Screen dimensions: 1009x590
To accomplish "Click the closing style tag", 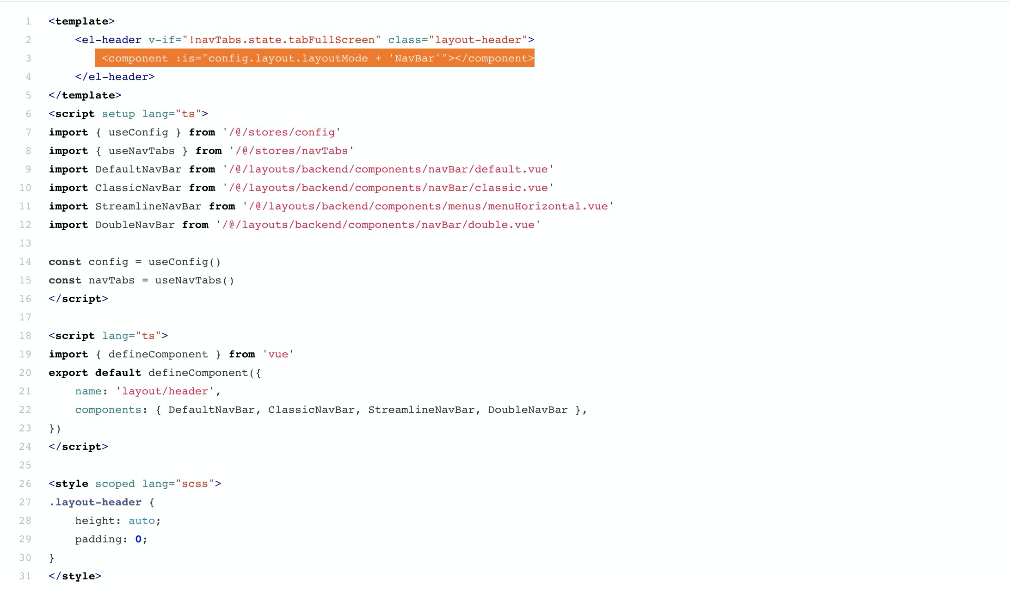I will point(75,576).
